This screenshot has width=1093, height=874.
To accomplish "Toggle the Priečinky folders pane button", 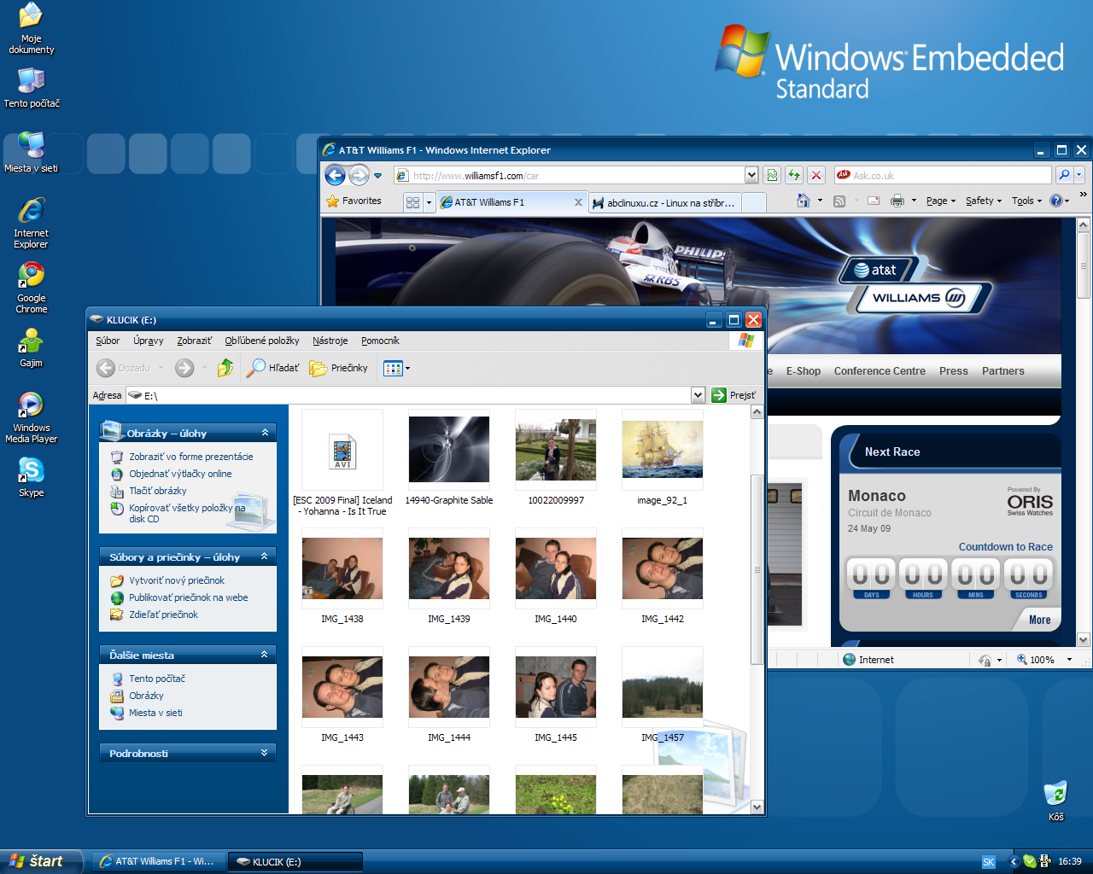I will [339, 368].
